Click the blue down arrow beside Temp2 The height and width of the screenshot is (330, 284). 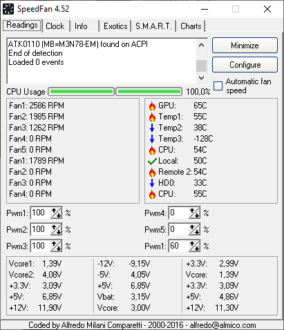pos(152,128)
